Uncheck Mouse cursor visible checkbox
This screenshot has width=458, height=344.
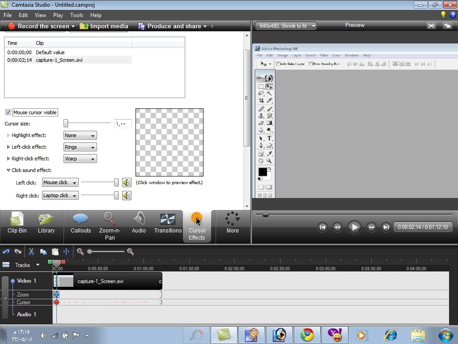point(8,112)
